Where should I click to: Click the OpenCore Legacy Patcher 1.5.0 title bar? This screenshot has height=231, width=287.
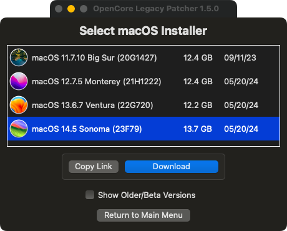pos(156,9)
